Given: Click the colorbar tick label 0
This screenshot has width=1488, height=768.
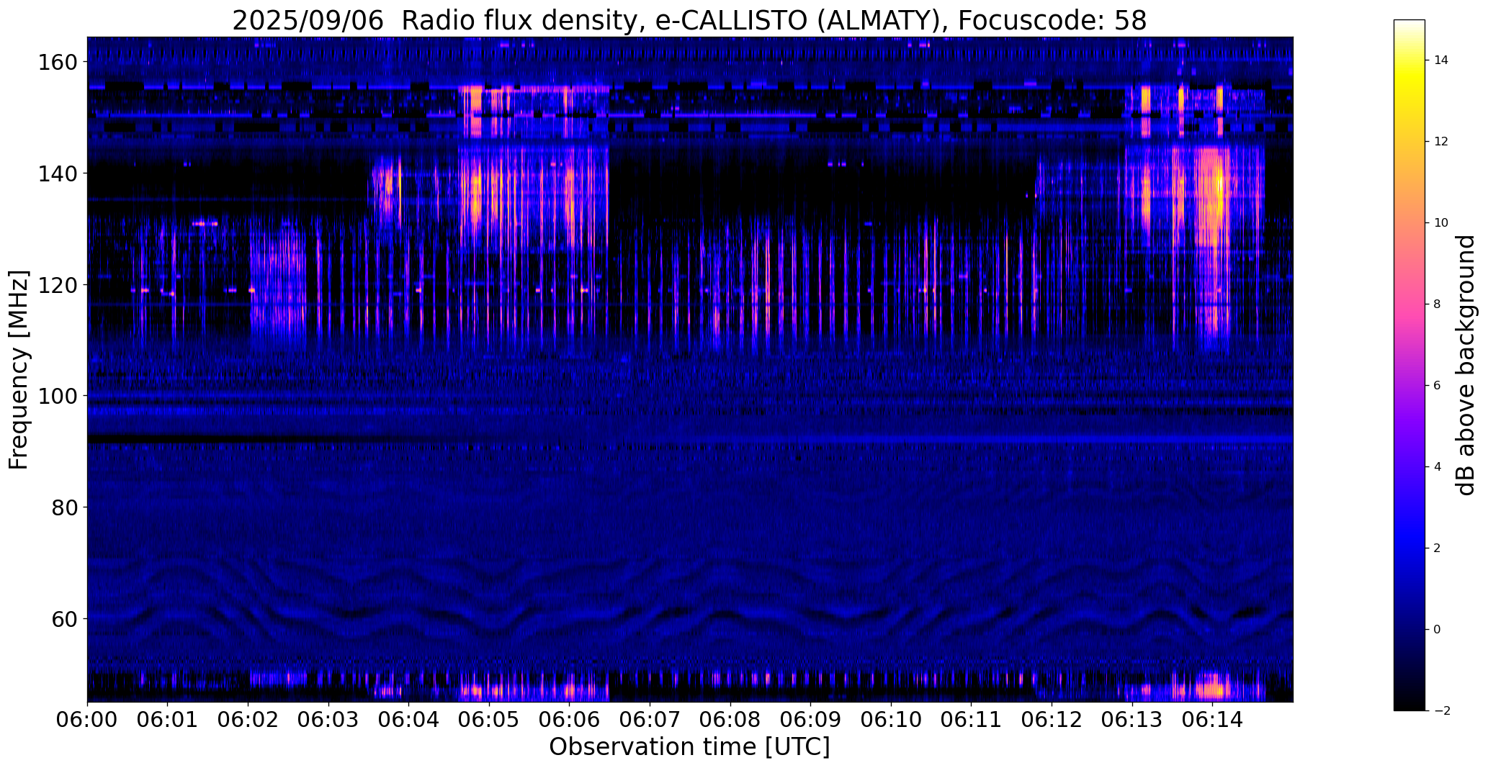Looking at the screenshot, I should click(x=1438, y=630).
